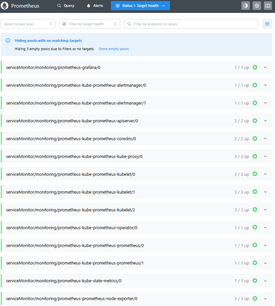Click green health indicator for coredns/0
The height and width of the screenshot is (306, 275).
click(x=255, y=138)
